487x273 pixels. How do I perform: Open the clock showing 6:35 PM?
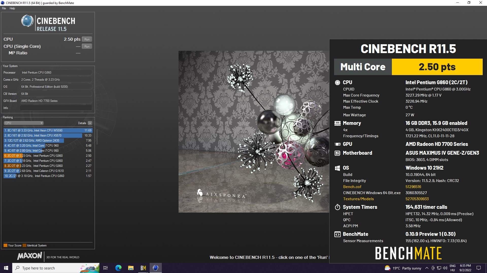click(x=465, y=268)
